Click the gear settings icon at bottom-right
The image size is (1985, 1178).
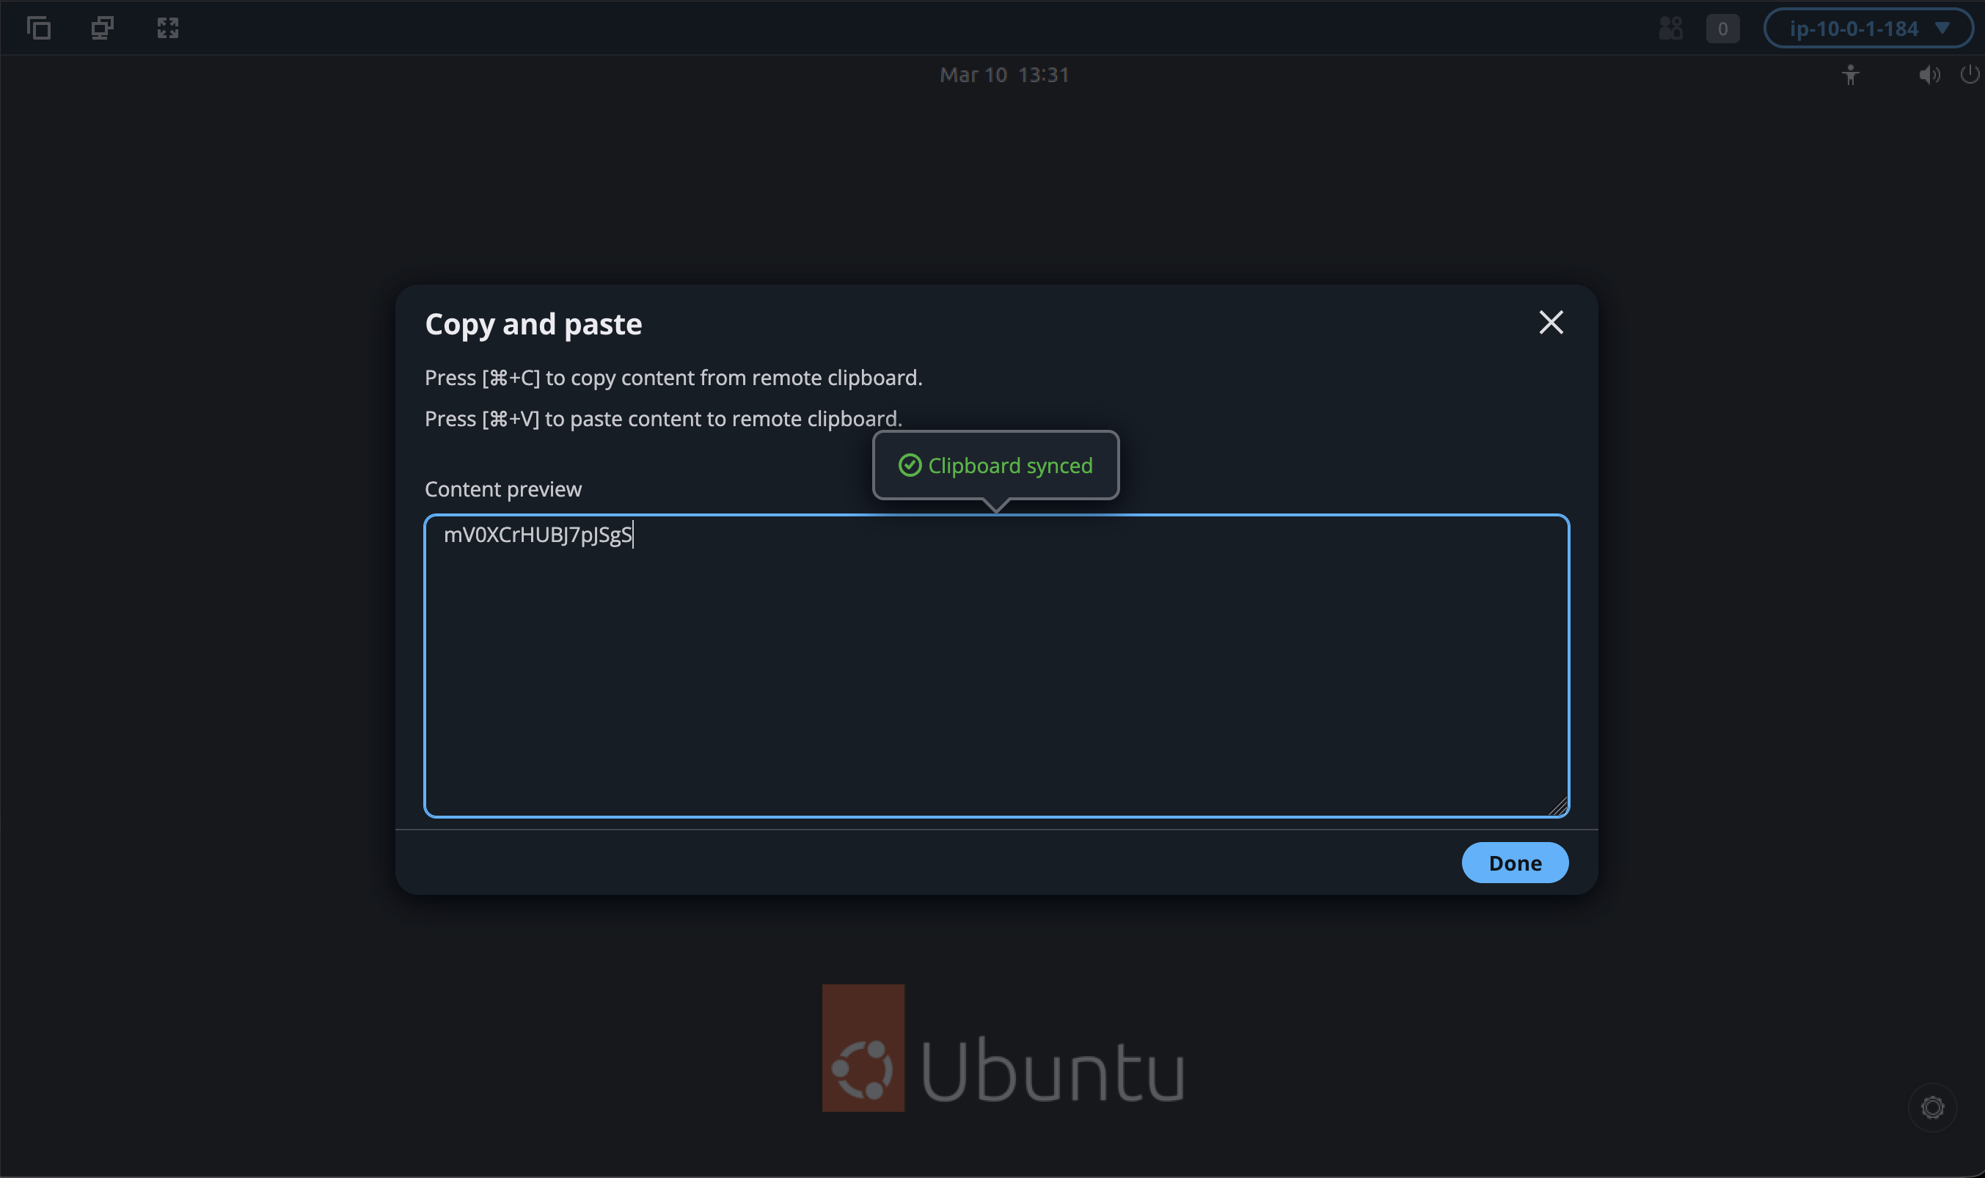pyautogui.click(x=1932, y=1108)
